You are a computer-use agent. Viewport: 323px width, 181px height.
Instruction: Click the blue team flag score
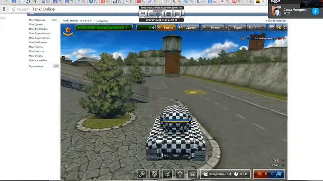click(x=277, y=174)
